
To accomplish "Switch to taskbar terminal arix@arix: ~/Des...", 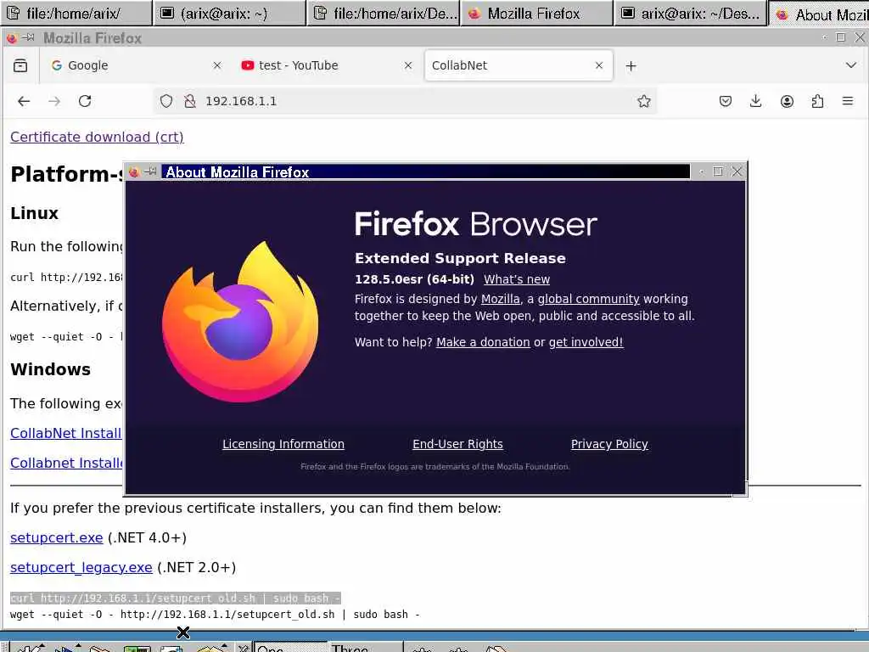I will [x=691, y=14].
